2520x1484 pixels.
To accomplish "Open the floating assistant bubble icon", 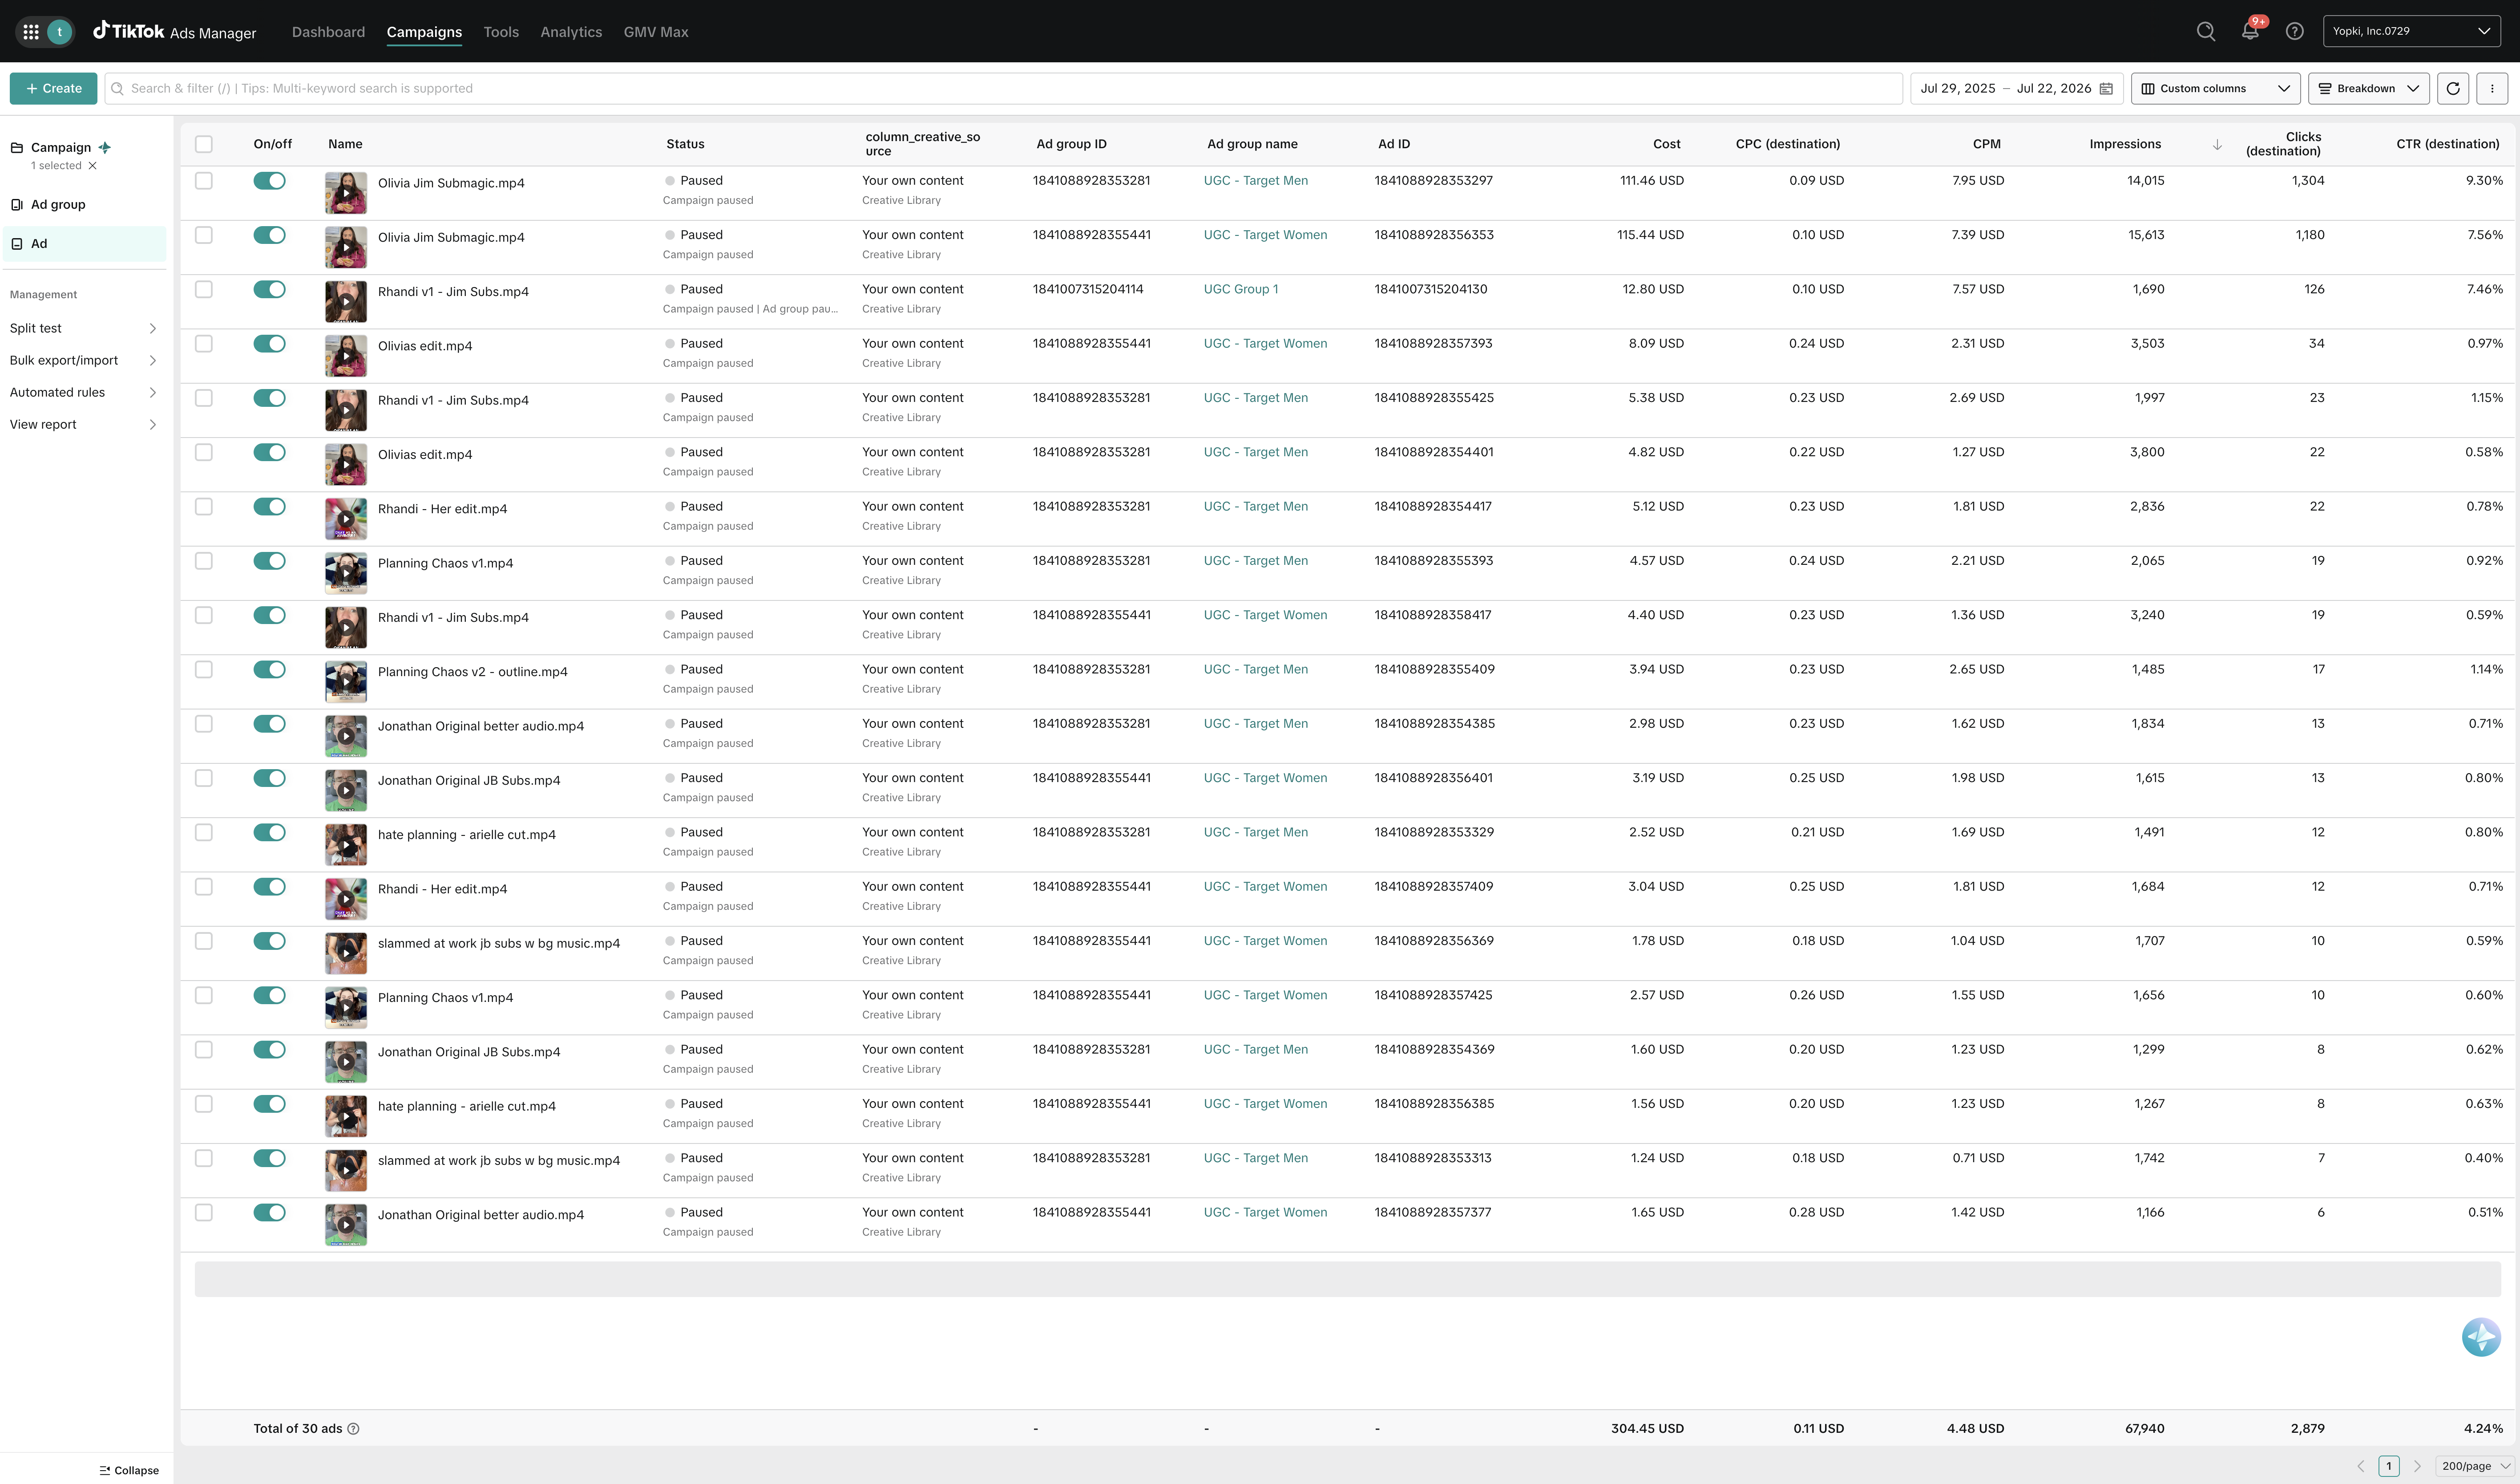I will click(x=2481, y=1337).
